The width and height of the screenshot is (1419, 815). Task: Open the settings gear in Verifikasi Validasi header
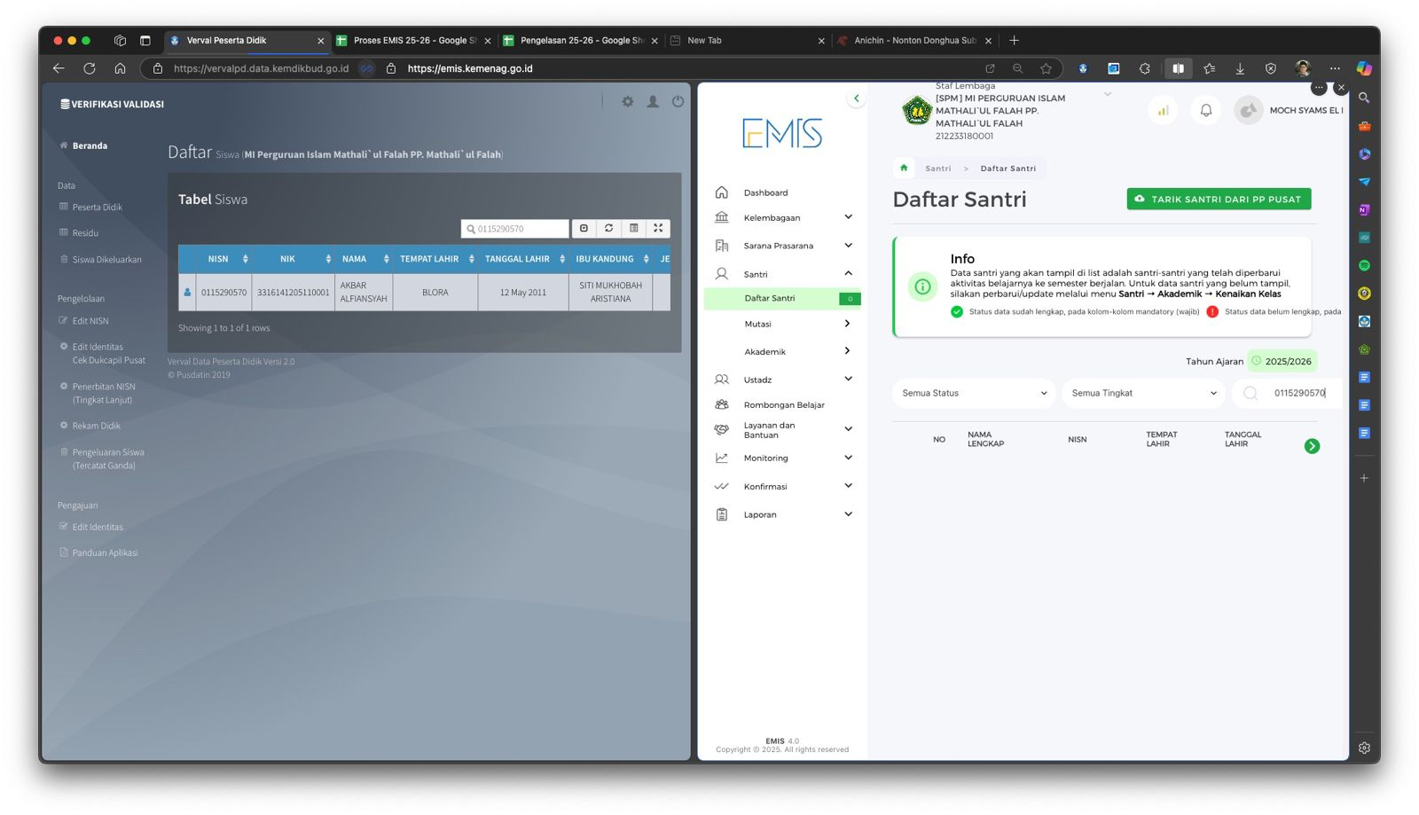point(627,102)
